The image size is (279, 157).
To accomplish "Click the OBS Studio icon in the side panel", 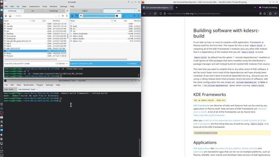I will coord(2,113).
